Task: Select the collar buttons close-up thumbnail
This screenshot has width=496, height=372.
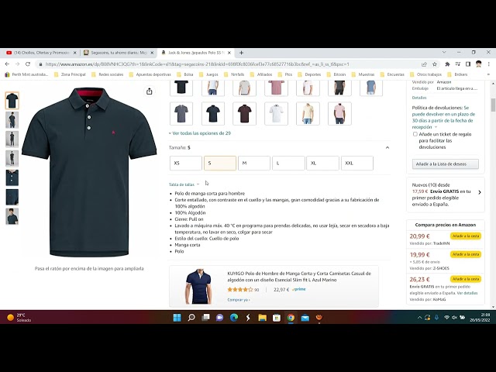Action: pyautogui.click(x=12, y=177)
